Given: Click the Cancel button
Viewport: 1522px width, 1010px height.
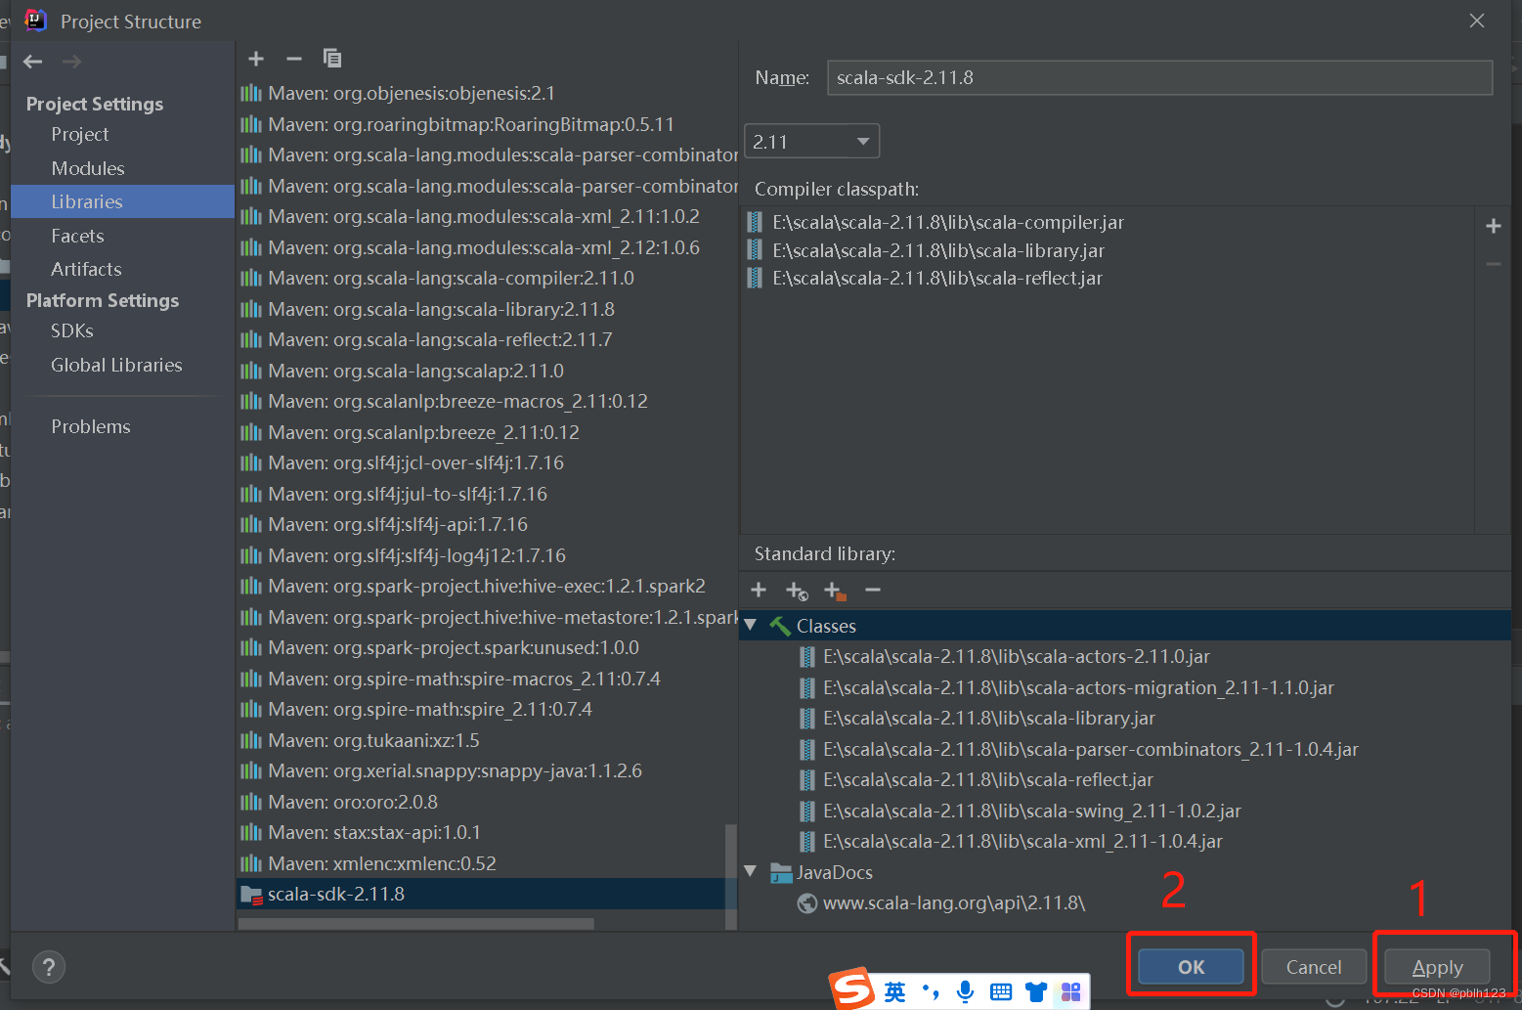Looking at the screenshot, I should (x=1314, y=967).
